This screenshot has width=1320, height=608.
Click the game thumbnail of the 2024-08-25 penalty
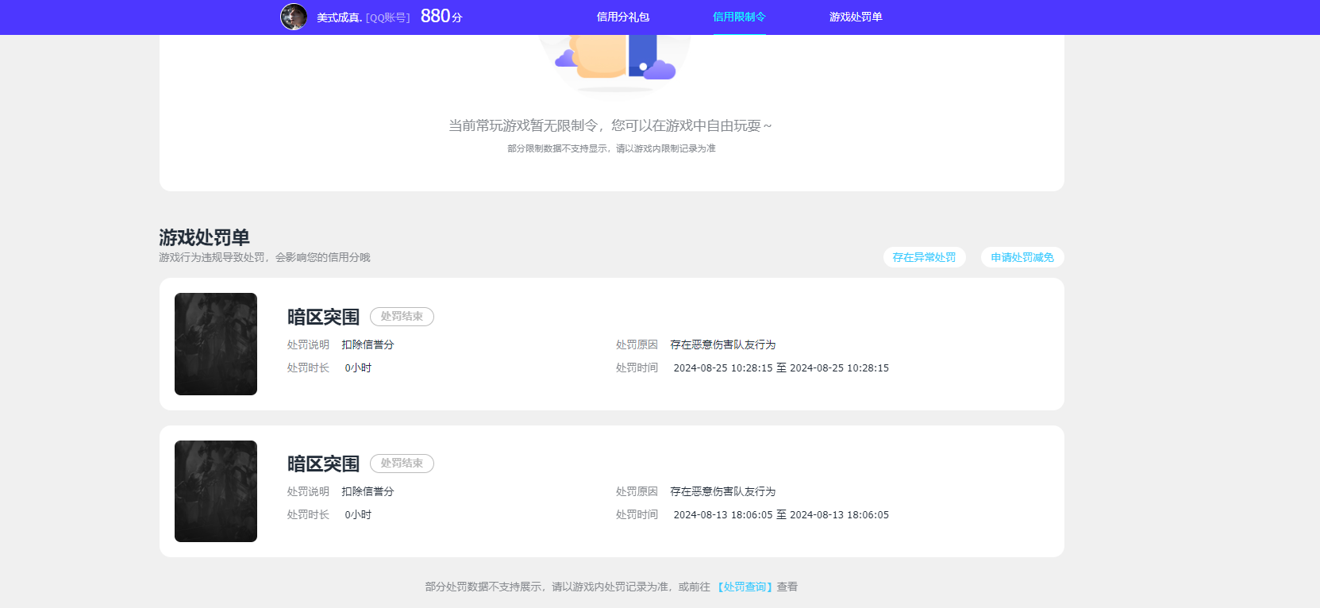(216, 344)
